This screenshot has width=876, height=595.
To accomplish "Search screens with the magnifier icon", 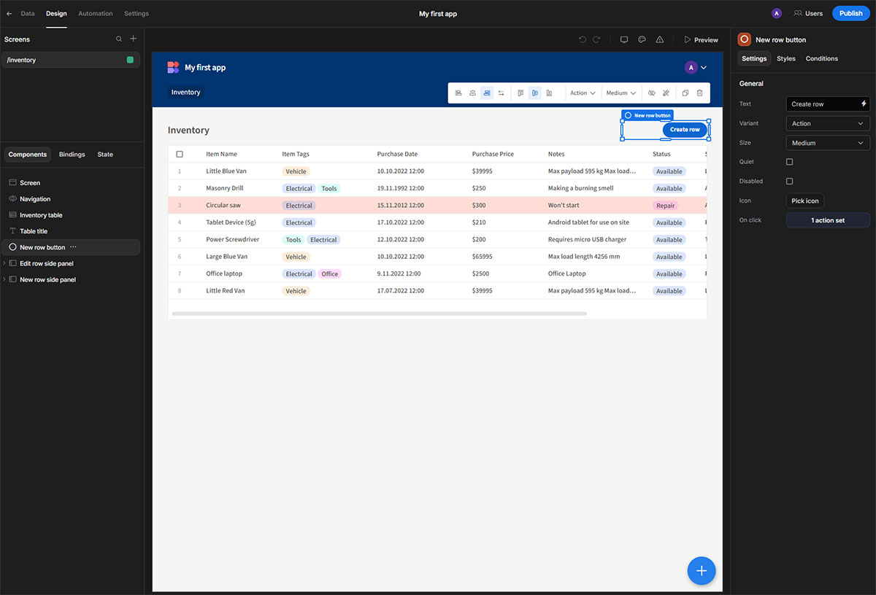I will coord(119,39).
